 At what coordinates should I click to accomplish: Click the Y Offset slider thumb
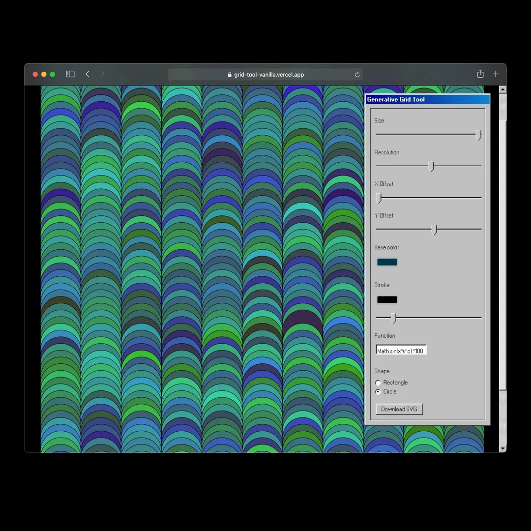(x=434, y=230)
